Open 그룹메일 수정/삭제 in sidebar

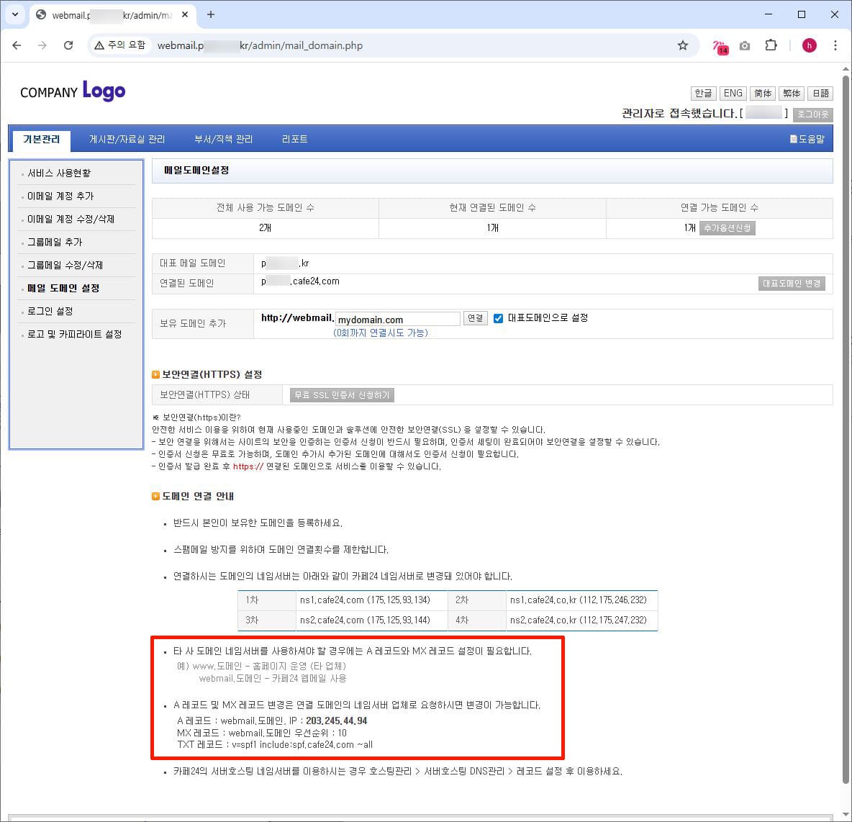pyautogui.click(x=65, y=265)
